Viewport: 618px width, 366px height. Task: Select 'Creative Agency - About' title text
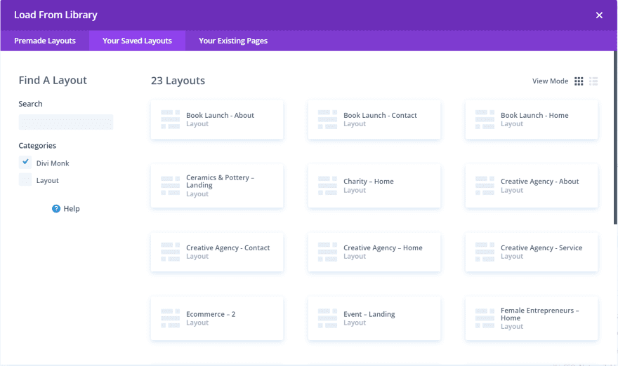click(x=539, y=182)
